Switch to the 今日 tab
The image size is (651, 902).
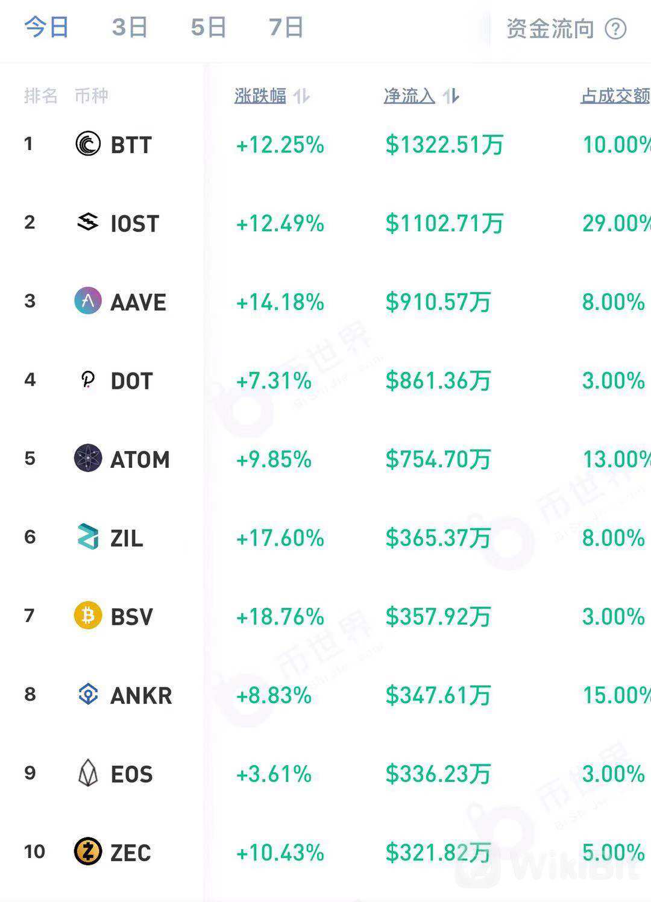47,28
